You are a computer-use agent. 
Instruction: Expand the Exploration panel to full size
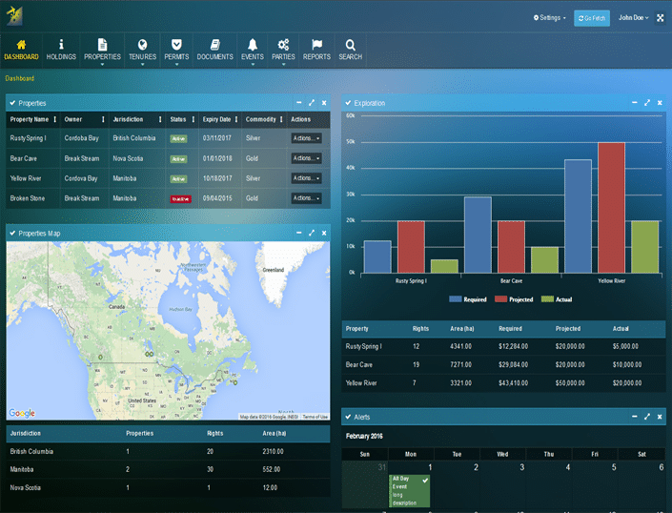[647, 102]
